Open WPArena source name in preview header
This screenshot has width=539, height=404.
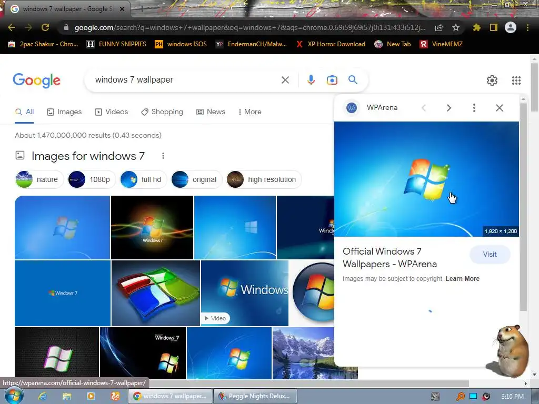(382, 107)
